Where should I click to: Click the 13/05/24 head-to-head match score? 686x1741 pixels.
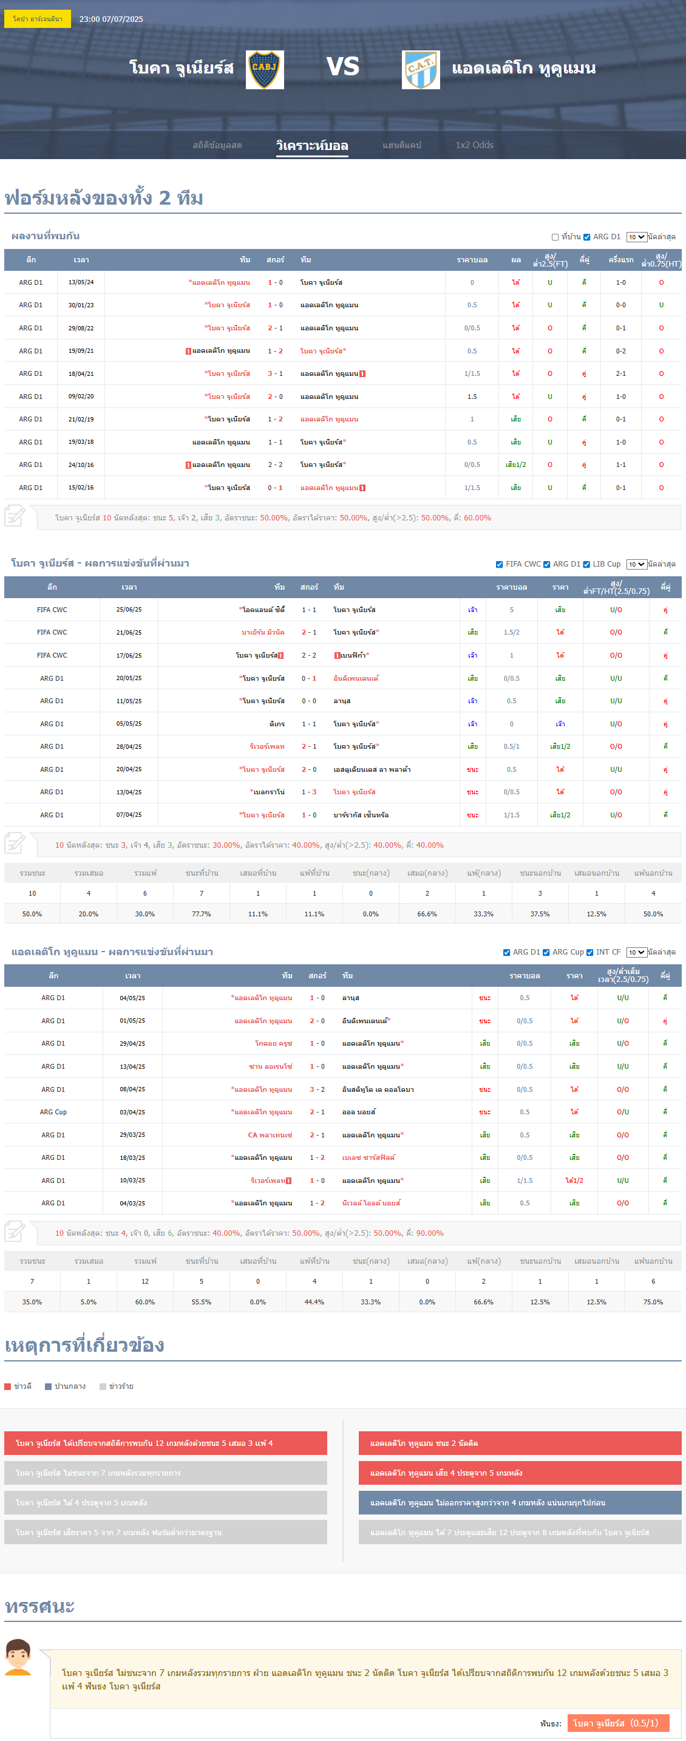point(275,282)
